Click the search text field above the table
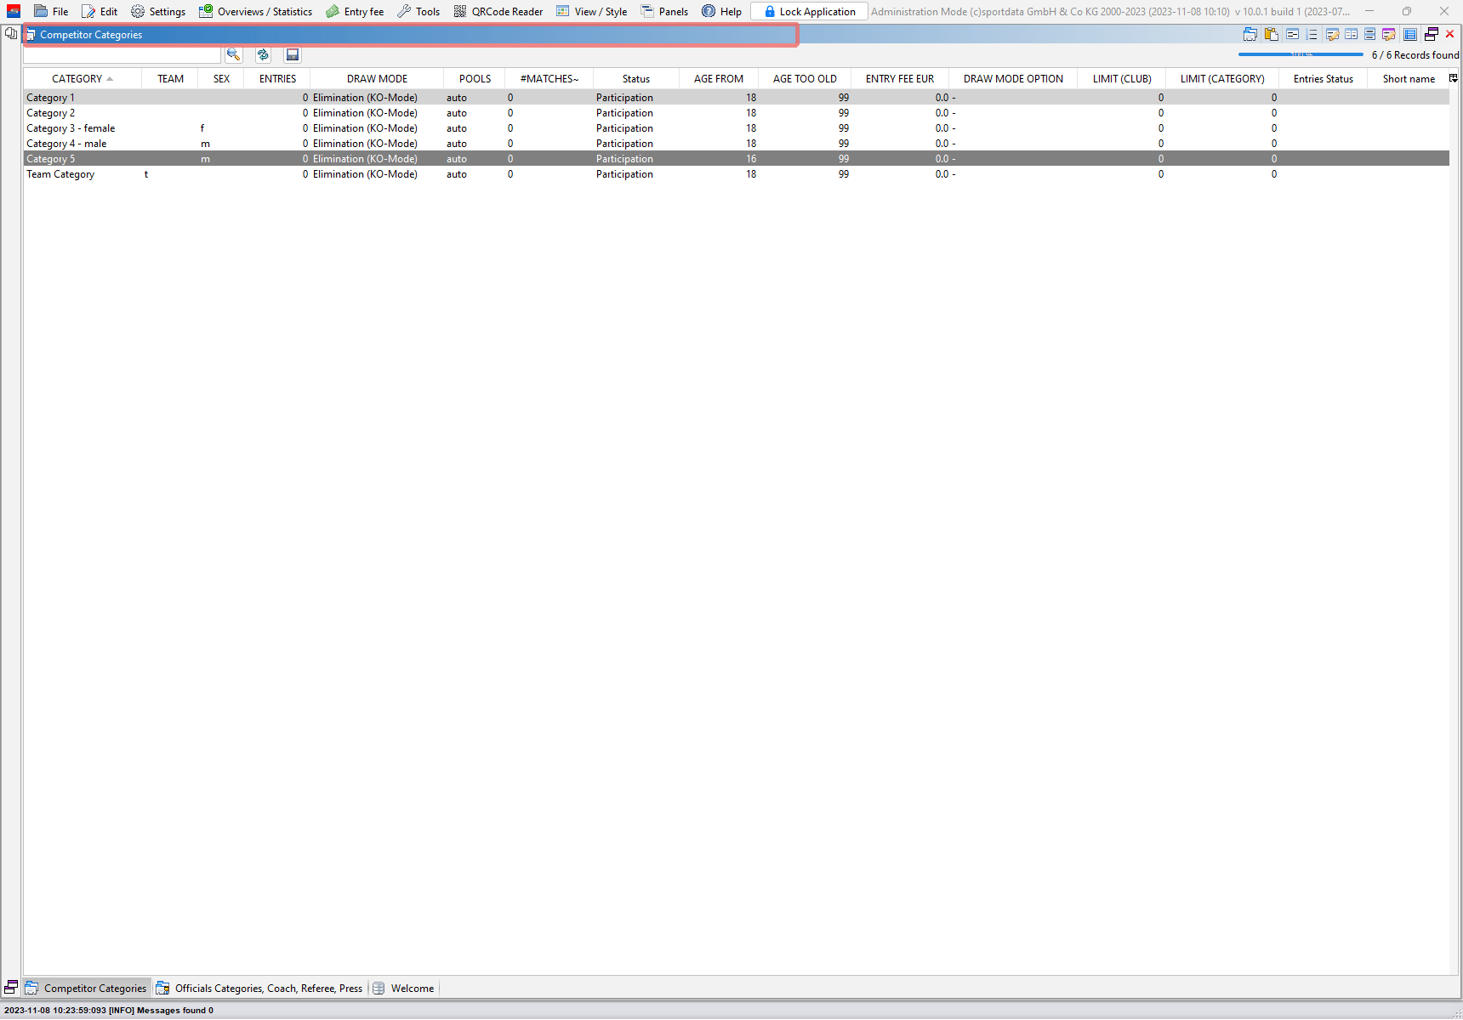This screenshot has height=1020, width=1463. point(122,55)
